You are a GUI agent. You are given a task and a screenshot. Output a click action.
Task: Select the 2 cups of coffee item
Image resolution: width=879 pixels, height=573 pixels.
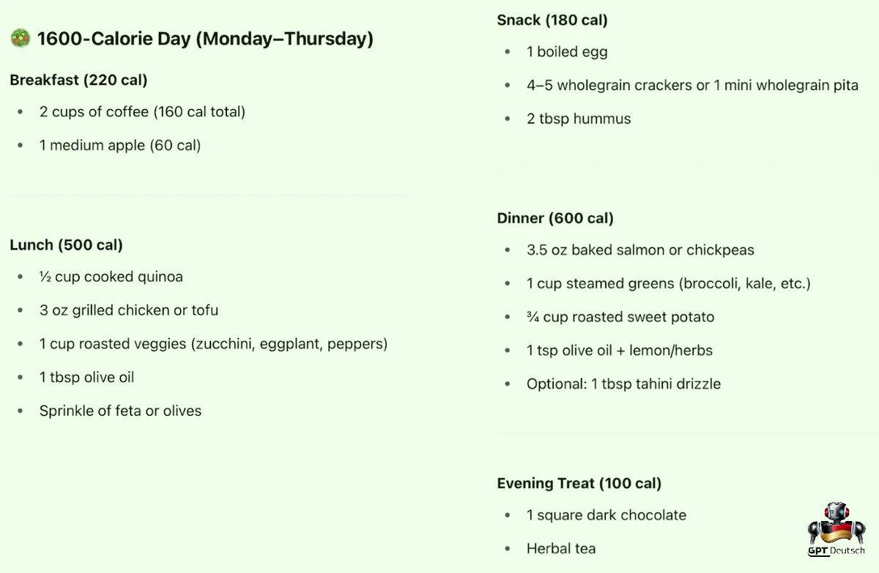tap(142, 112)
